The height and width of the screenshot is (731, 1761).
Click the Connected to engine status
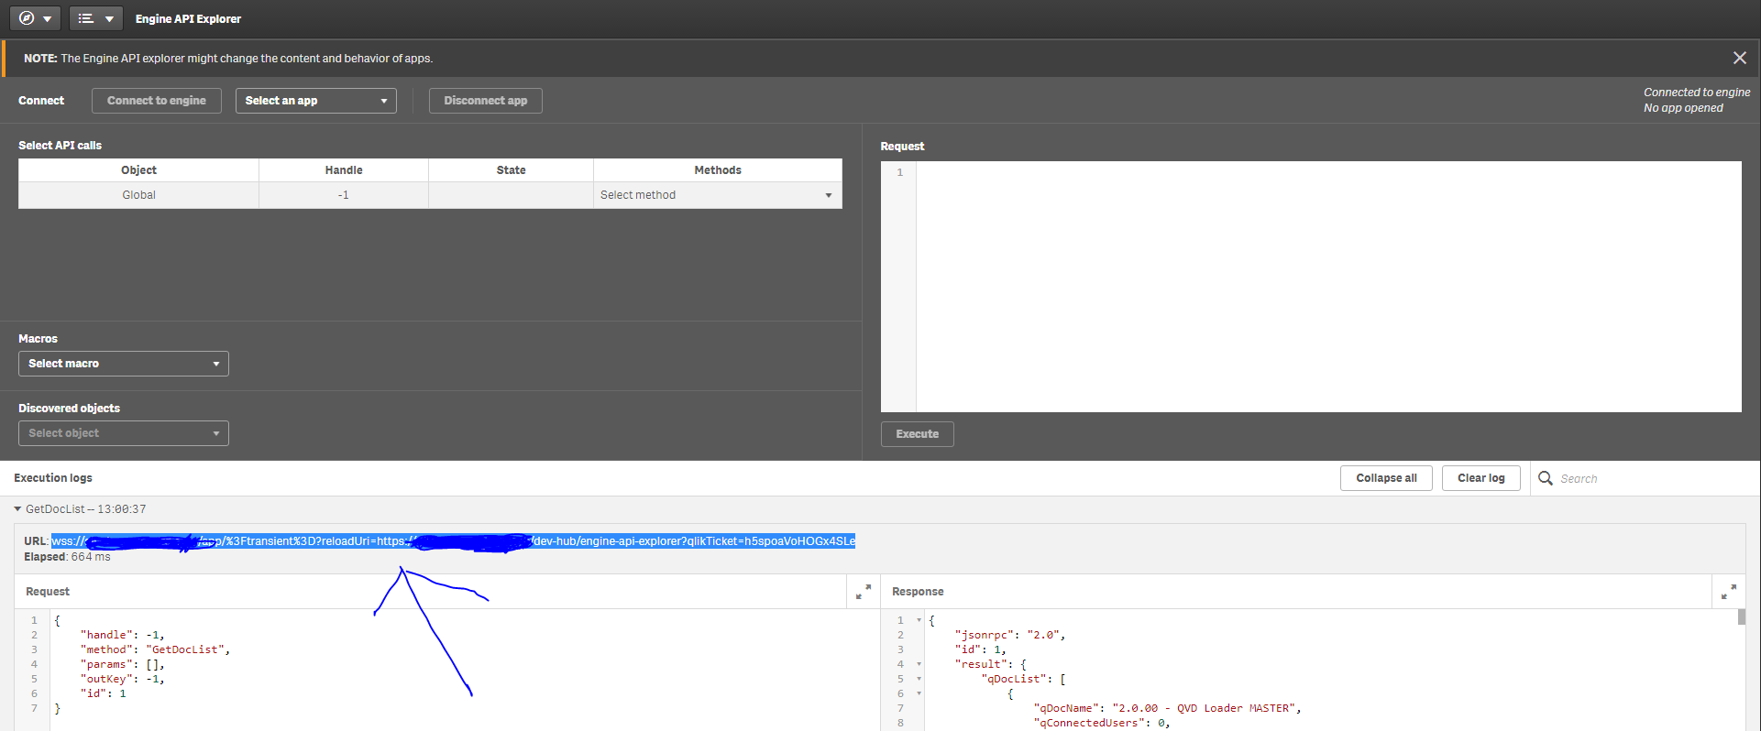[1697, 93]
